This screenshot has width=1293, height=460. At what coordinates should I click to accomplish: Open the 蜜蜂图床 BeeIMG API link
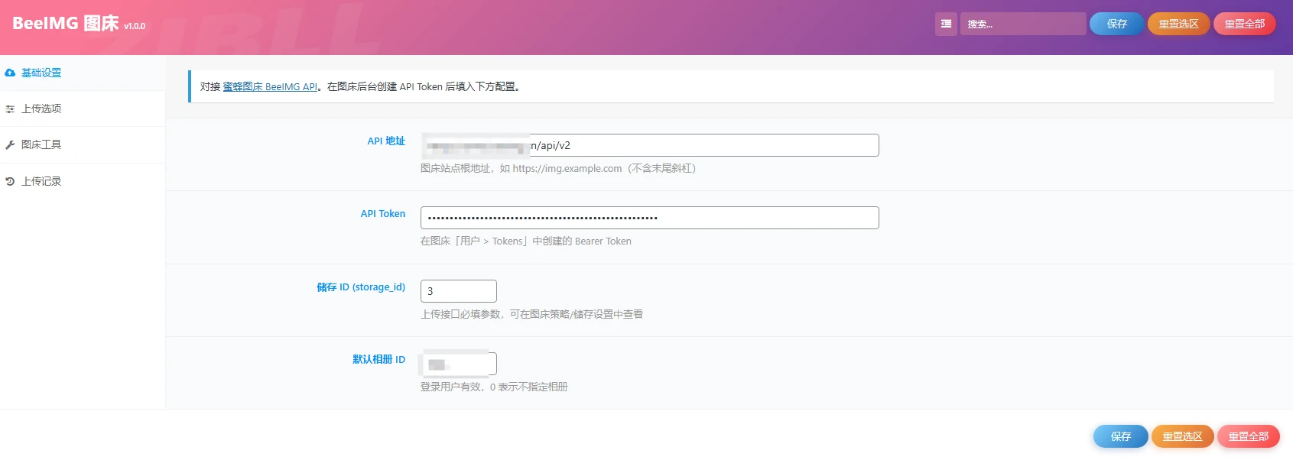(x=270, y=86)
